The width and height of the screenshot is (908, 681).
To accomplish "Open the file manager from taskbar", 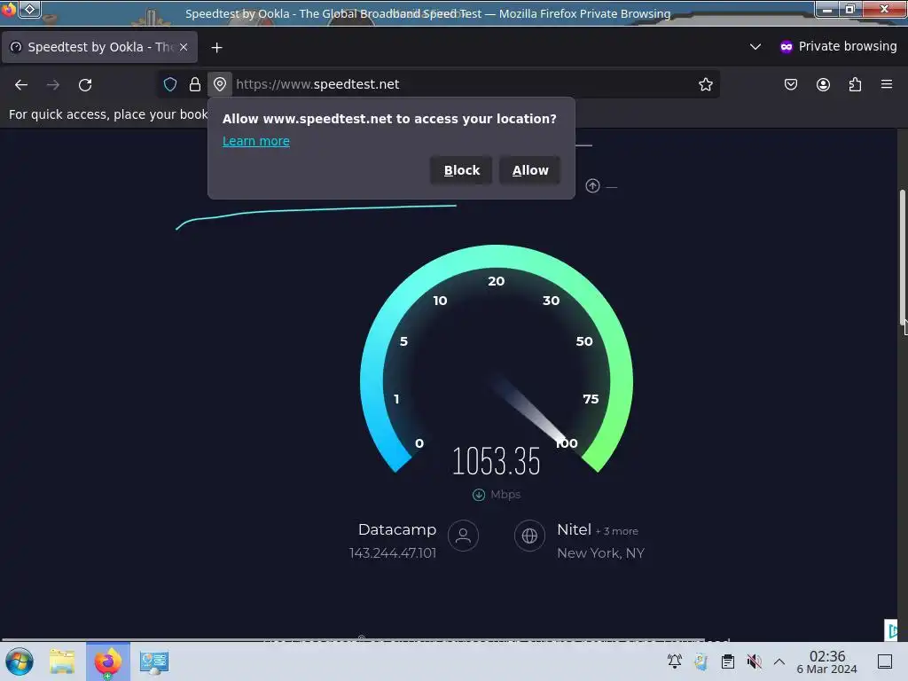I will [62, 661].
